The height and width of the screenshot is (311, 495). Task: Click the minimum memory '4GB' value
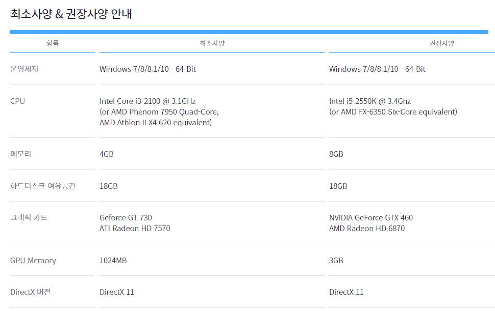coord(106,154)
